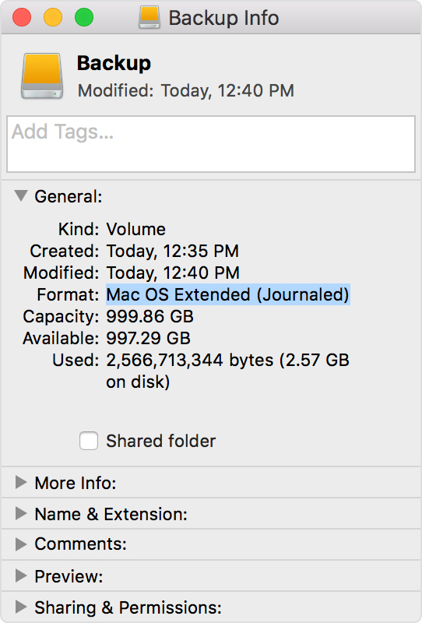Click the Available value 997.29 GB
422x623 pixels.
[148, 338]
